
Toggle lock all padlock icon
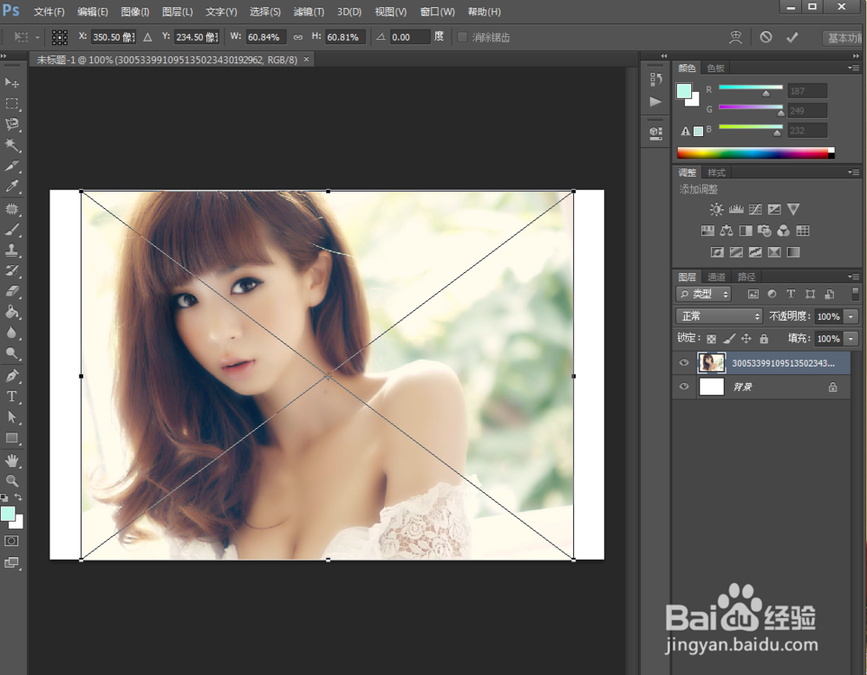click(x=764, y=338)
